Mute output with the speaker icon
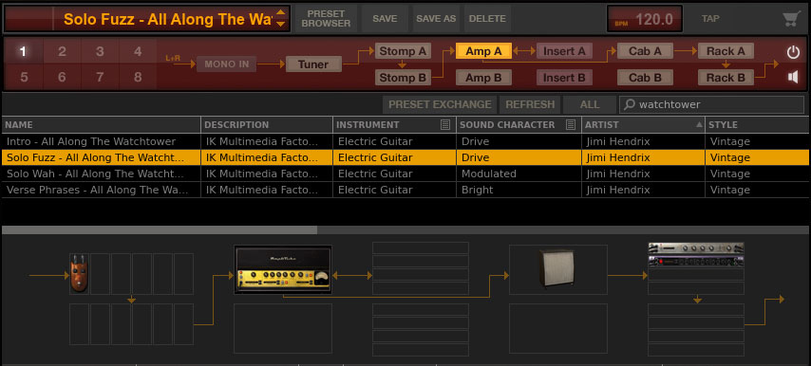Image resolution: width=811 pixels, height=366 pixels. click(793, 78)
